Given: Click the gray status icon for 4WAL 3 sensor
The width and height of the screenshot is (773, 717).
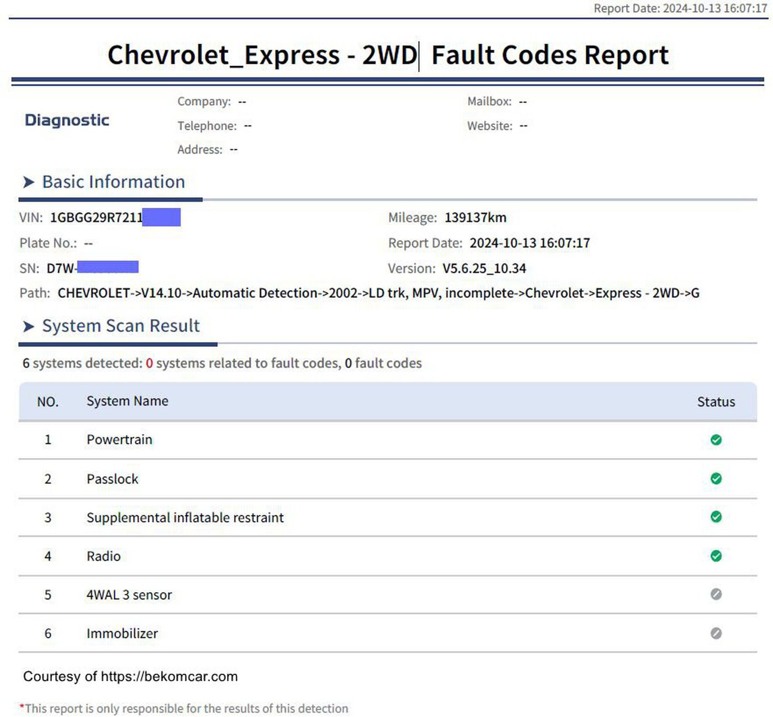Looking at the screenshot, I should [x=716, y=594].
